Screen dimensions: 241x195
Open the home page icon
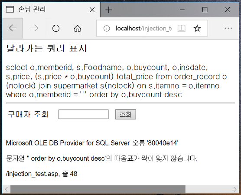click(78, 28)
